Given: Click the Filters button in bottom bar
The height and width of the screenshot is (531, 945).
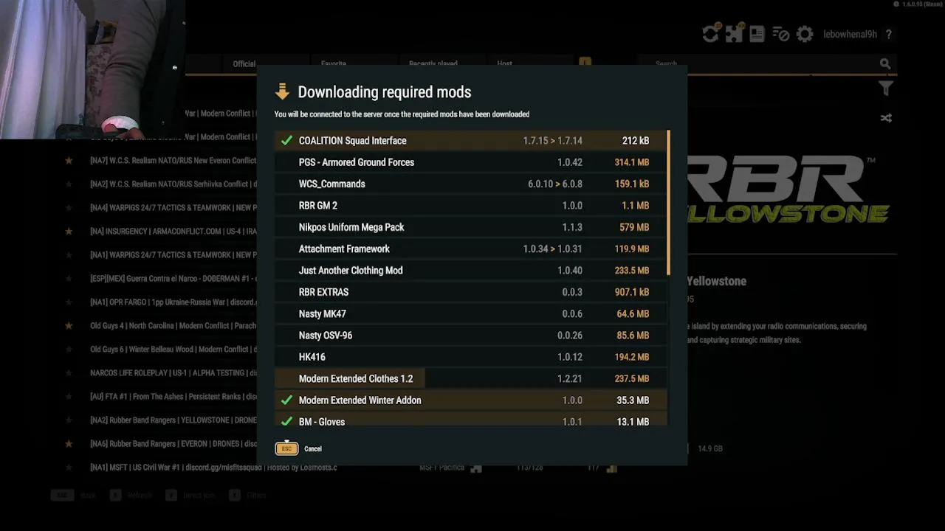Looking at the screenshot, I should pyautogui.click(x=248, y=496).
